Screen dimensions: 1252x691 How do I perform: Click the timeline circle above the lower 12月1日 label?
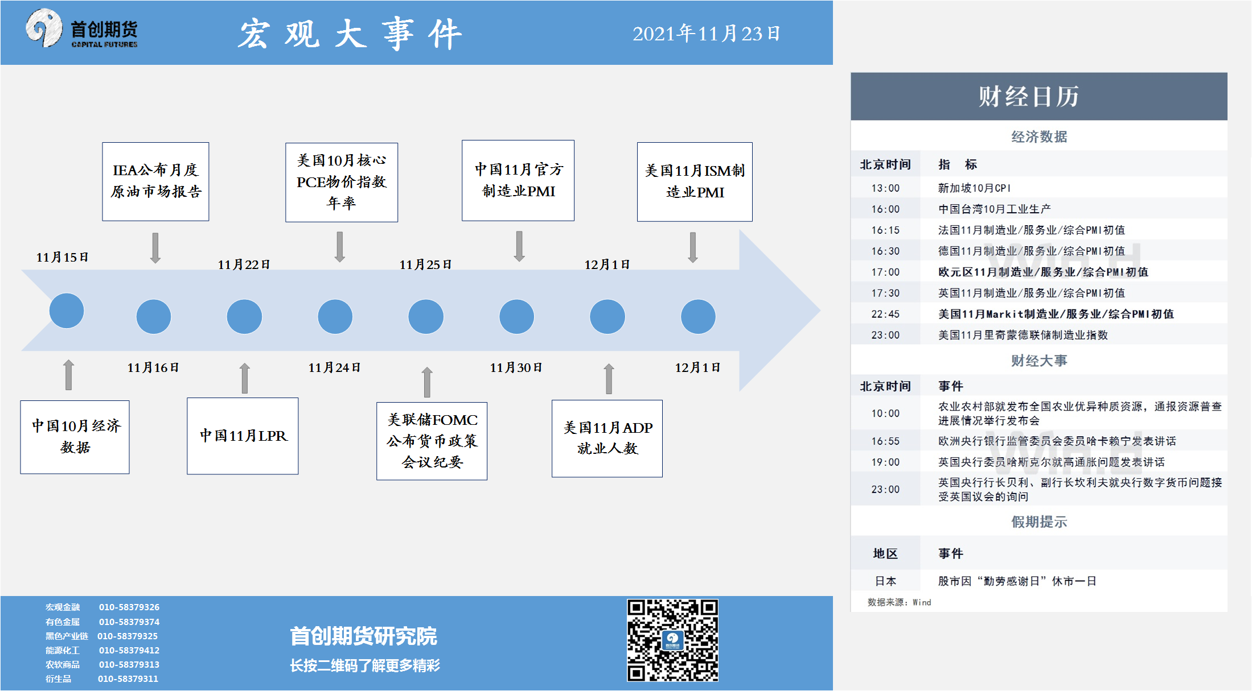click(698, 317)
